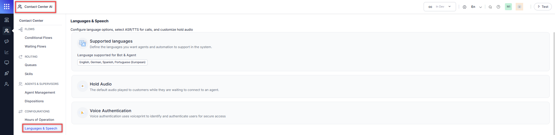Click the search magnifier icon
Screen dimensions: 555x135
[x=490, y=7]
